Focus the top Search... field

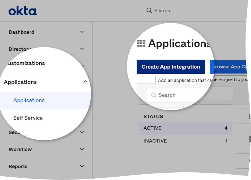[x=195, y=11]
